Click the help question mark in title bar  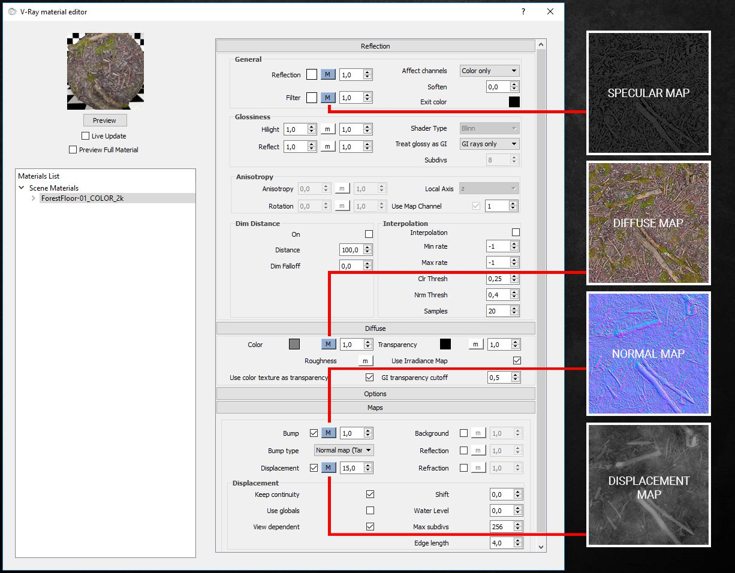point(523,11)
